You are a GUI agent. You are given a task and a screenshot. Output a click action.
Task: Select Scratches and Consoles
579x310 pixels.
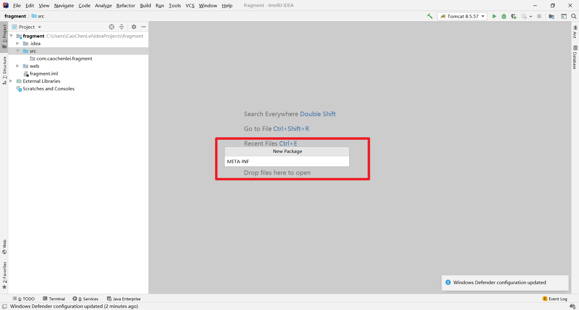click(x=49, y=88)
